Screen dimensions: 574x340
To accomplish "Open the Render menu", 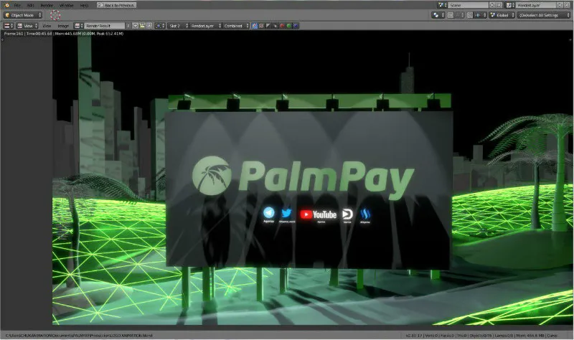I will pyautogui.click(x=47, y=6).
